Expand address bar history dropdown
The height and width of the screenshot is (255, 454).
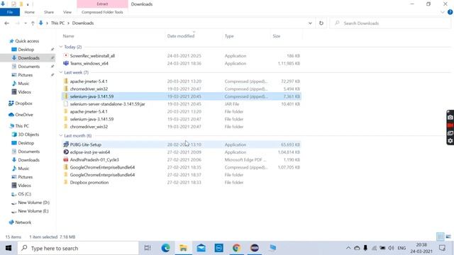pyautogui.click(x=310, y=23)
